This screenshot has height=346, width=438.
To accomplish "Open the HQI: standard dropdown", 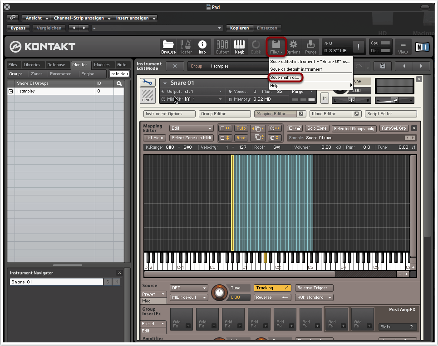I will click(x=314, y=297).
